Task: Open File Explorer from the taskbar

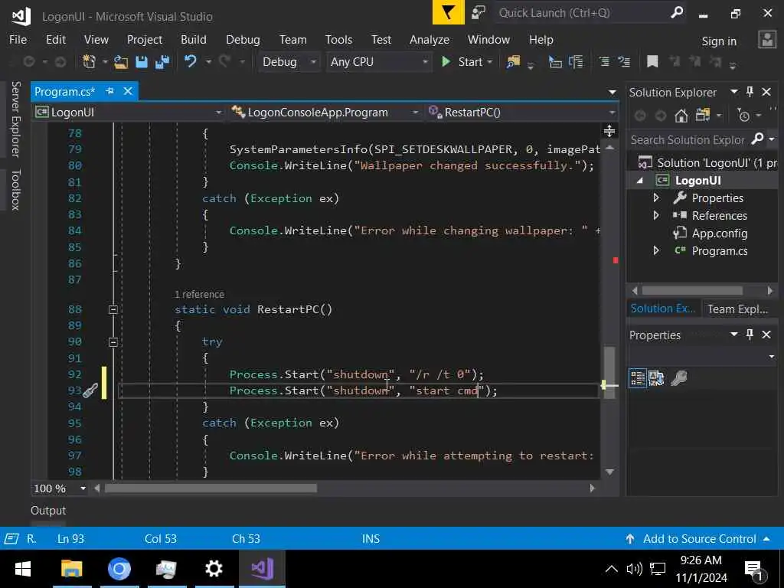Action: tap(71, 569)
